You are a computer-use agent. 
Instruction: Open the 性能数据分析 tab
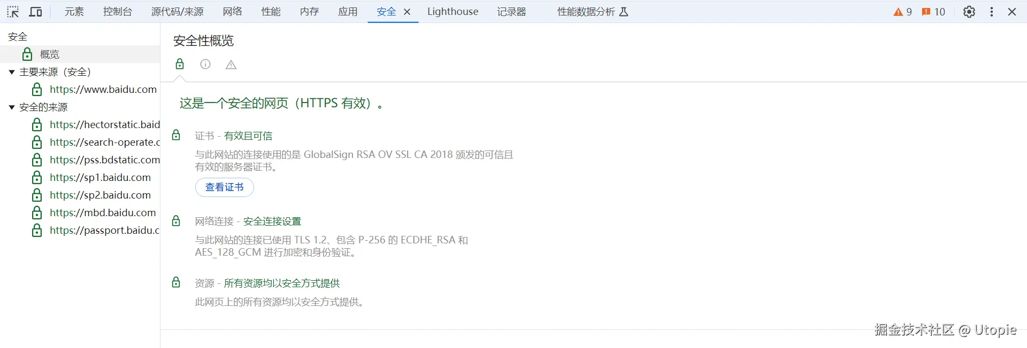coord(586,12)
